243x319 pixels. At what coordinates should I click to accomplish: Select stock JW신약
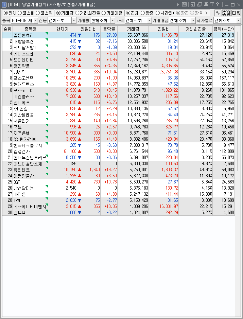pos(20,72)
